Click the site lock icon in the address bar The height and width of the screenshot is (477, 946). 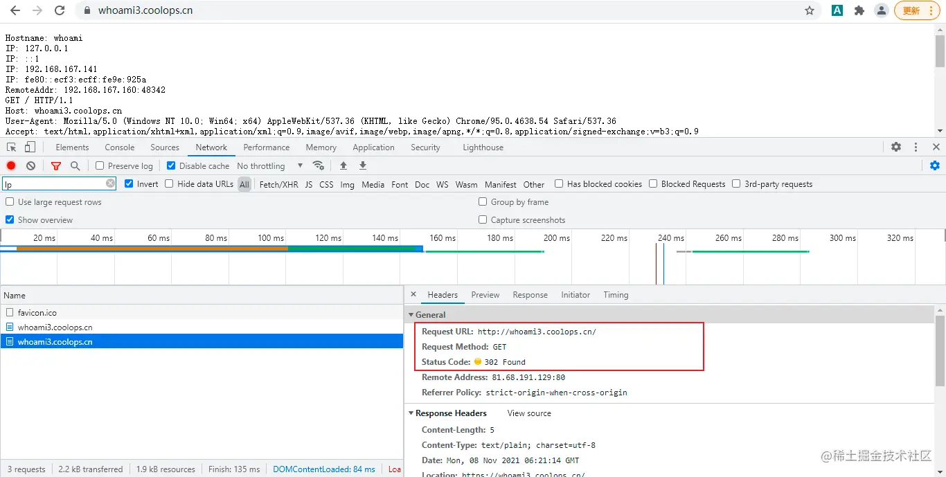[87, 10]
